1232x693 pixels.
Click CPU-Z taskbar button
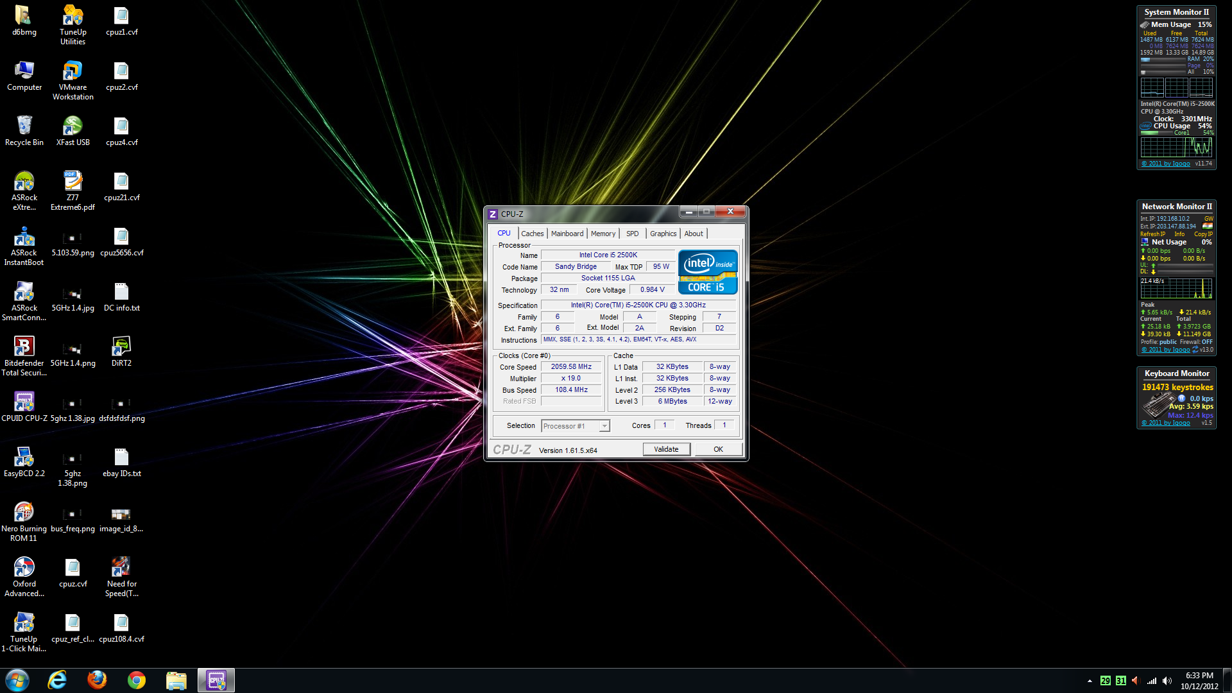[216, 680]
